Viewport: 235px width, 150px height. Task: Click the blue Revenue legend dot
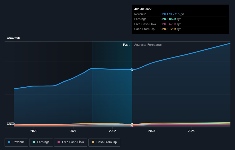click(9, 142)
